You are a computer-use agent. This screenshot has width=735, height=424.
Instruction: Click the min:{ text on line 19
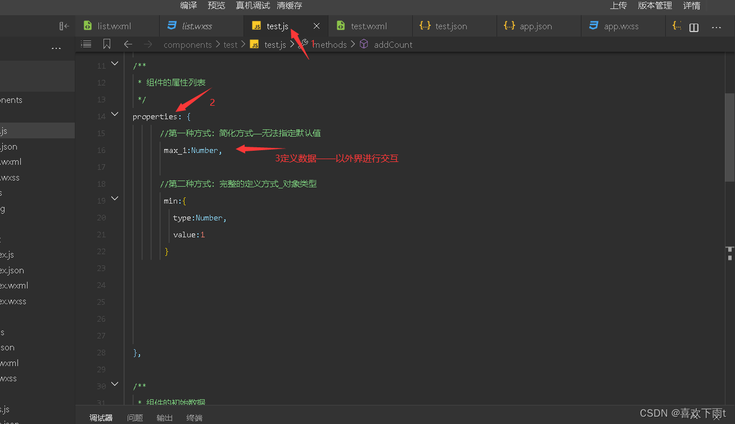175,201
